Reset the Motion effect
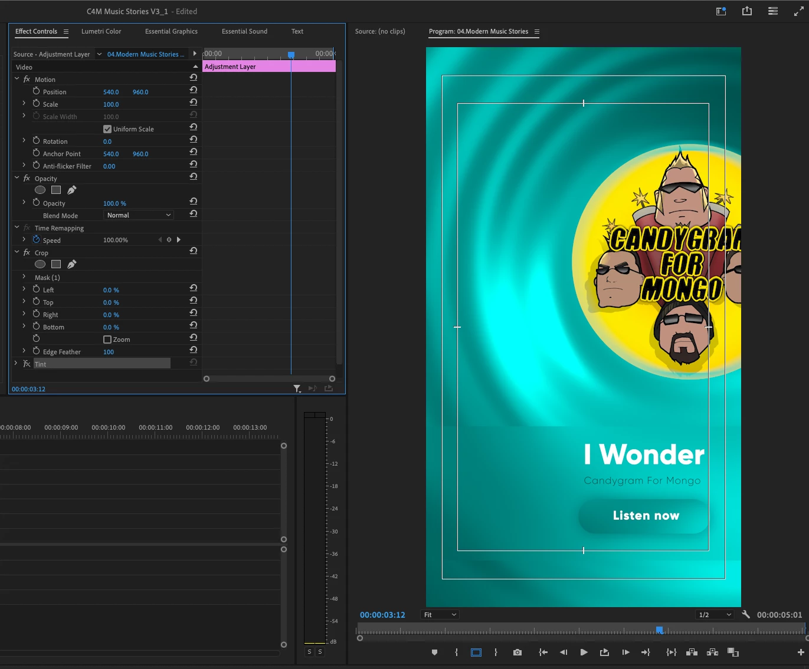Screen dimensions: 809x669 pos(193,78)
